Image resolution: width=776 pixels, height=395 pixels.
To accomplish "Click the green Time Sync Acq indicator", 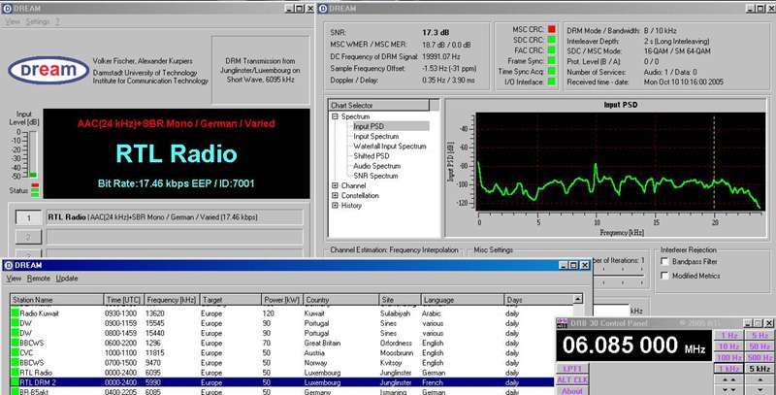I will tap(551, 72).
